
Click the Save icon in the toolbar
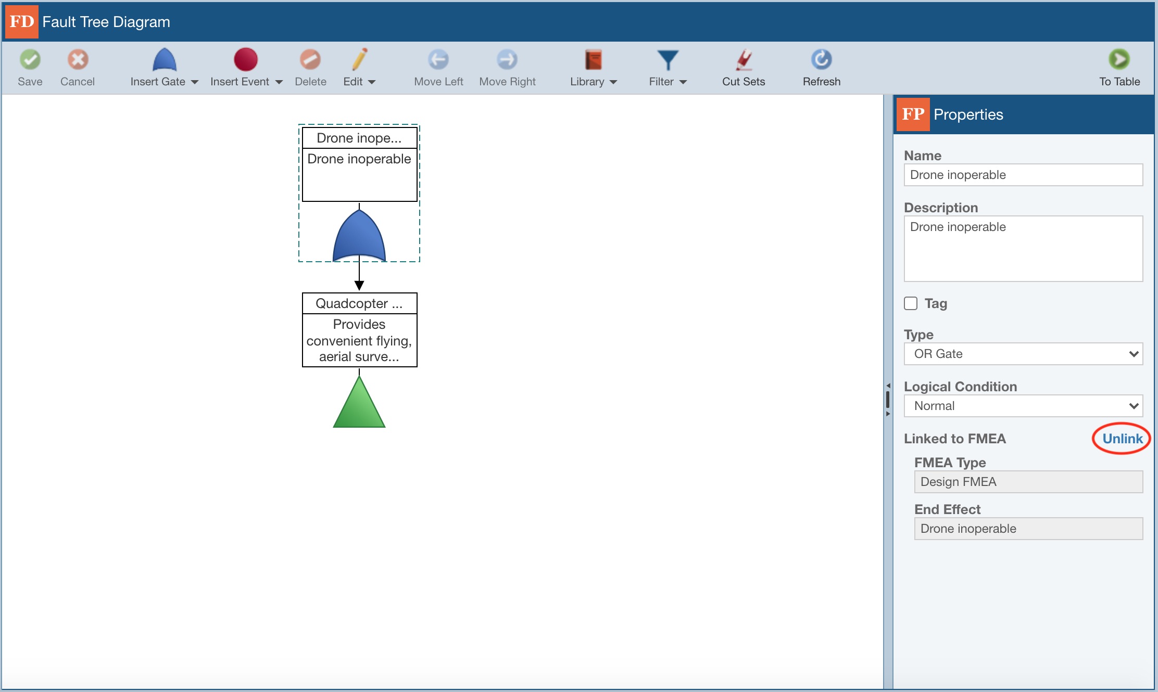click(30, 68)
